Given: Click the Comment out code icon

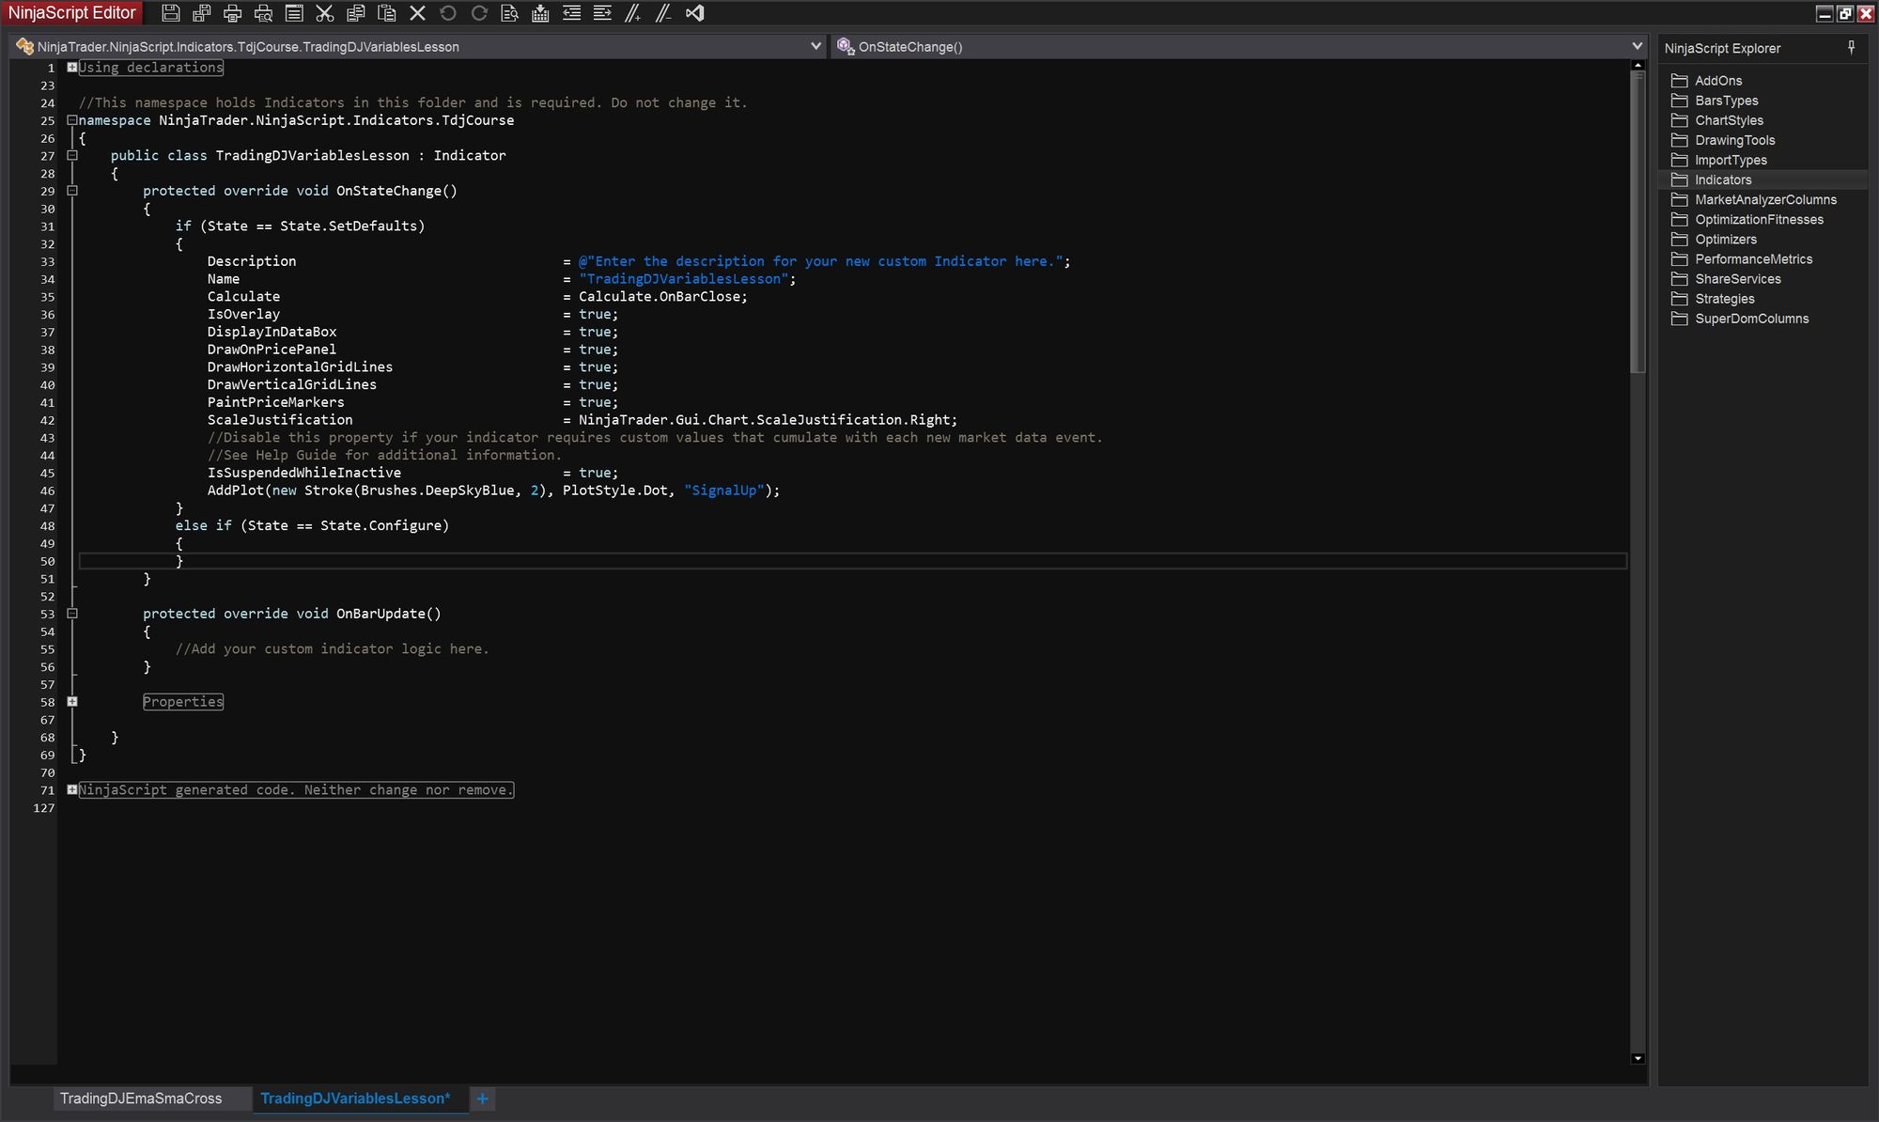Looking at the screenshot, I should point(633,13).
